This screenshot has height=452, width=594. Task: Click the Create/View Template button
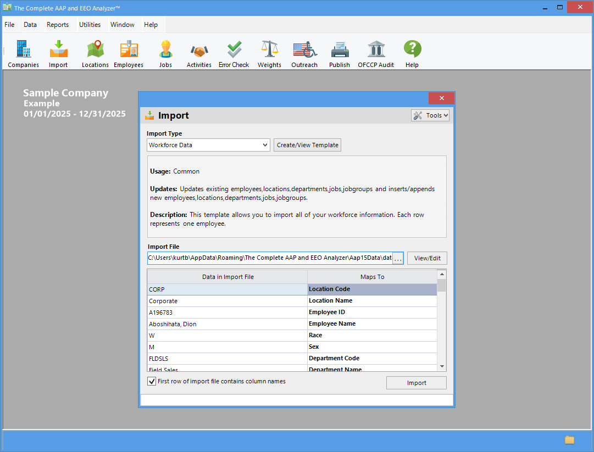click(307, 145)
